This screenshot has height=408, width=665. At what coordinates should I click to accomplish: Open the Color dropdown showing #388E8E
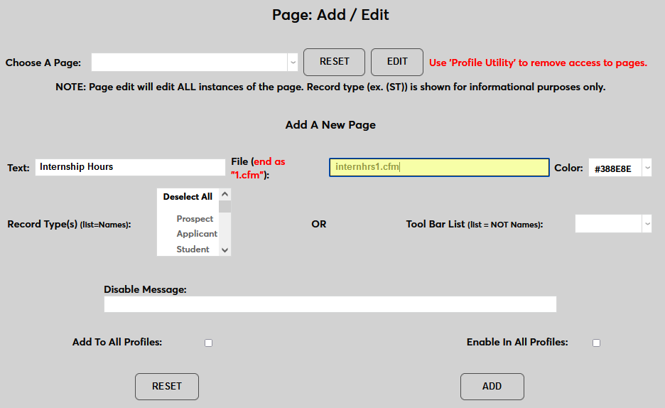pyautogui.click(x=620, y=168)
